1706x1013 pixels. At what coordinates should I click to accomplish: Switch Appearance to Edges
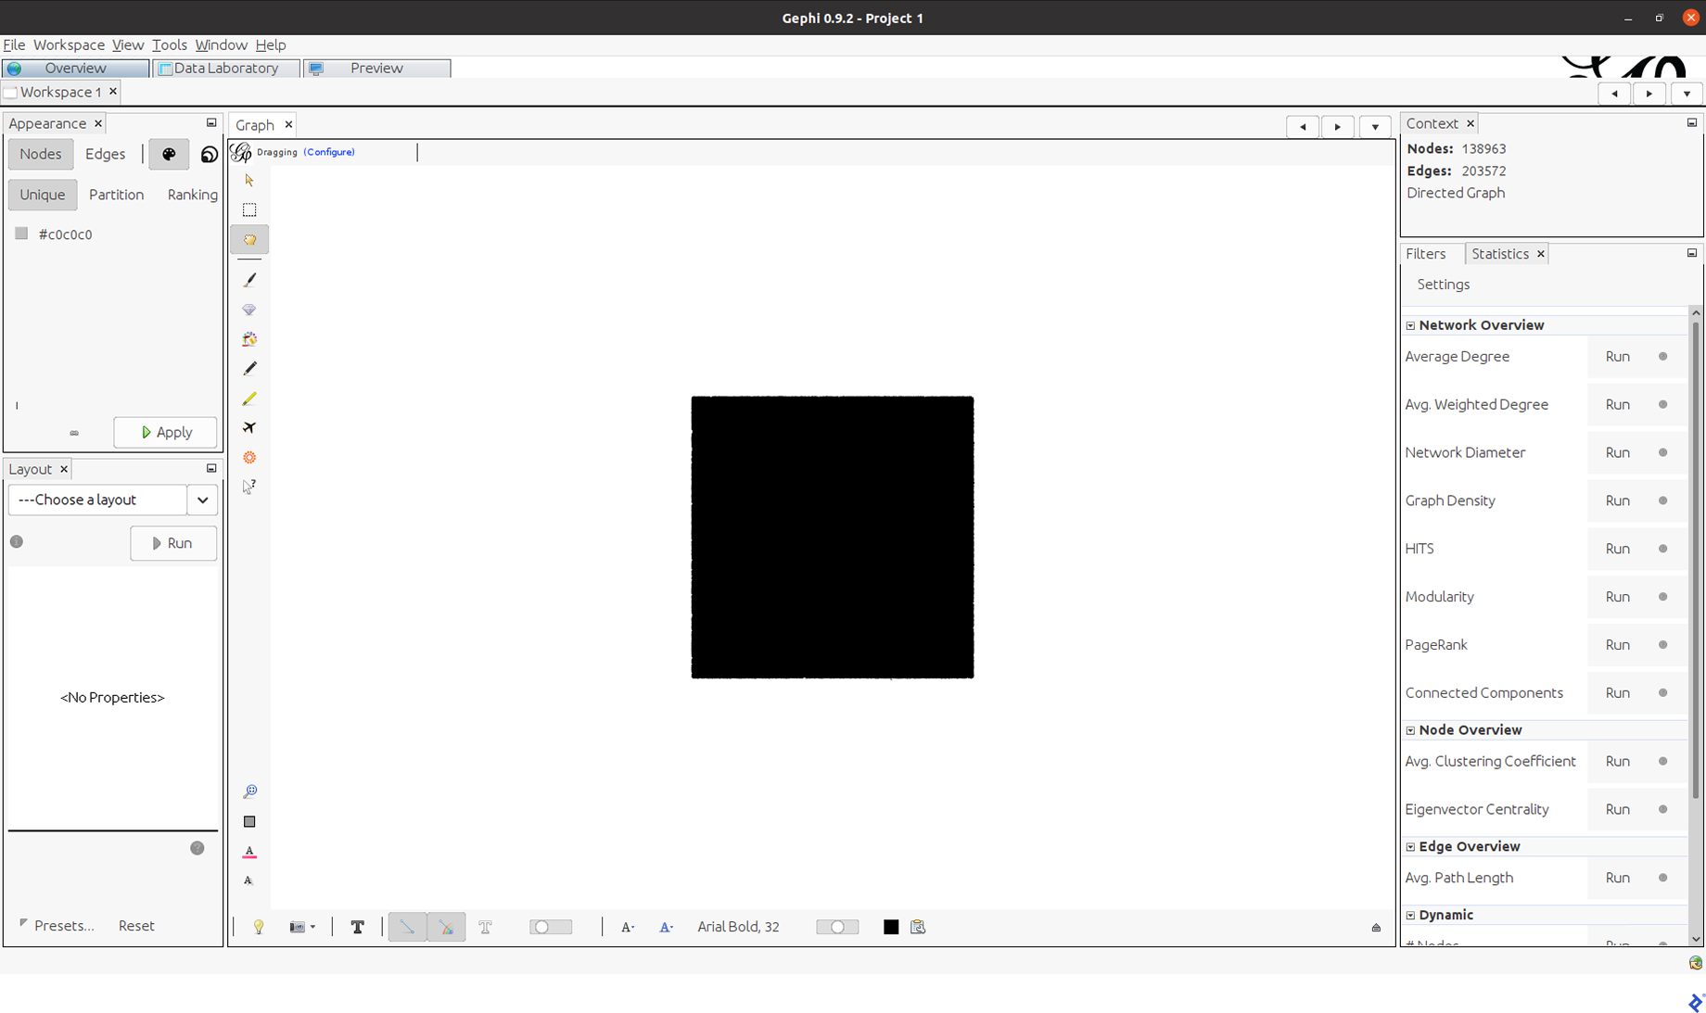click(106, 154)
